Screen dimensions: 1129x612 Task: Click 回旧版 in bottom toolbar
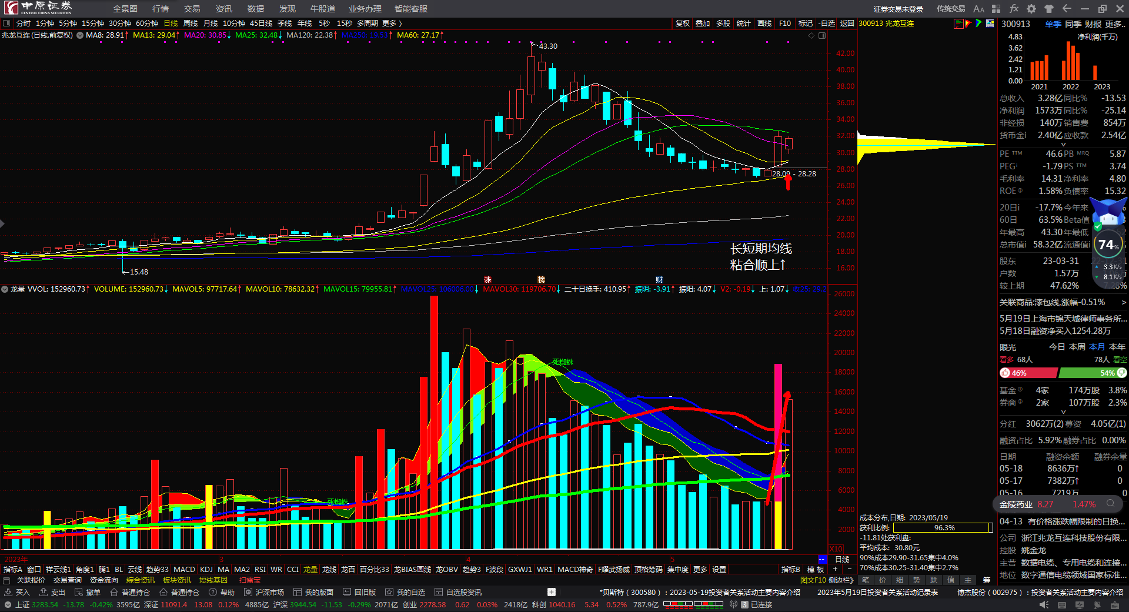(359, 592)
